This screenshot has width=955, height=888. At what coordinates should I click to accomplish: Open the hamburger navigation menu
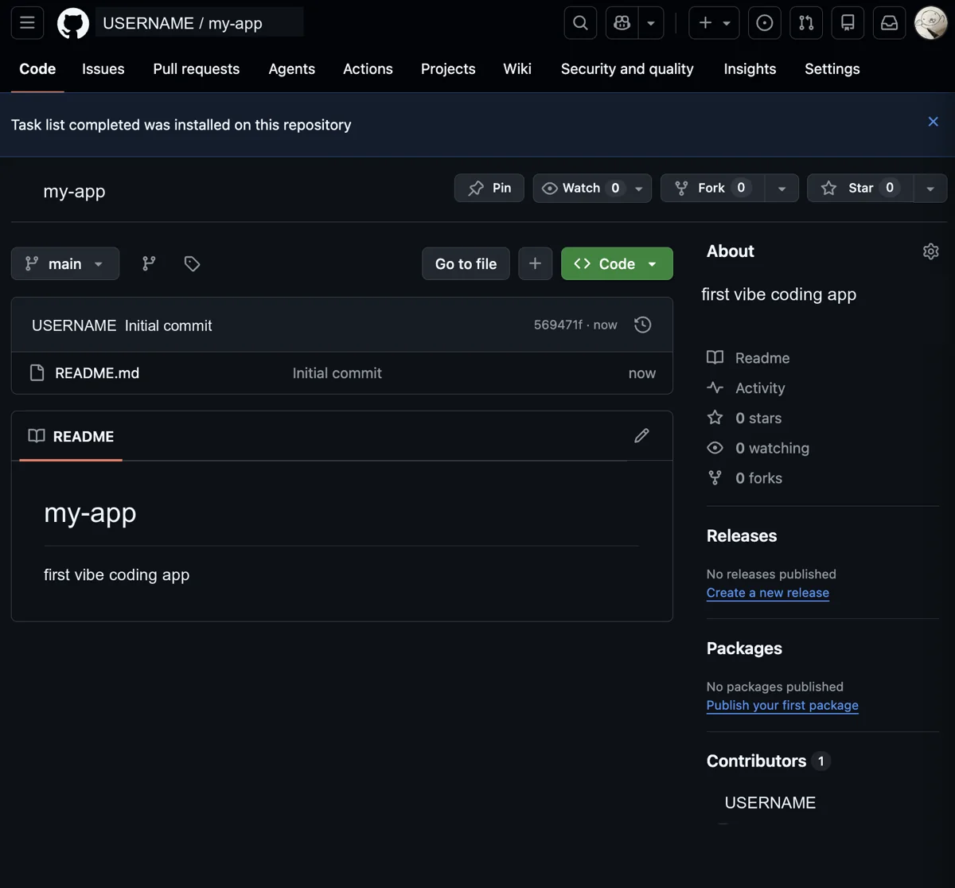click(x=27, y=23)
